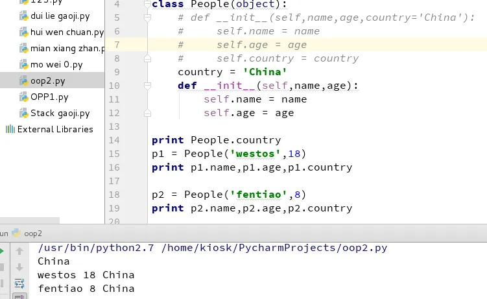The image size is (487, 299).
Task: Collapse commented block fold marker on line 5
Action: [148, 18]
